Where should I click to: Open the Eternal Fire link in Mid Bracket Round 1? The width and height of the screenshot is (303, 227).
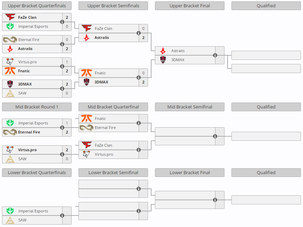click(29, 132)
